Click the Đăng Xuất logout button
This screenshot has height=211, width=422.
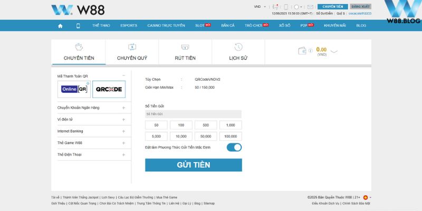[361, 7]
